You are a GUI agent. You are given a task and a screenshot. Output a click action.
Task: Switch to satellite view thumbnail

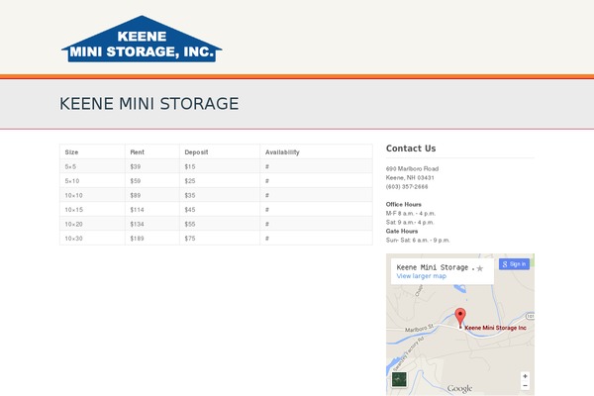399,379
